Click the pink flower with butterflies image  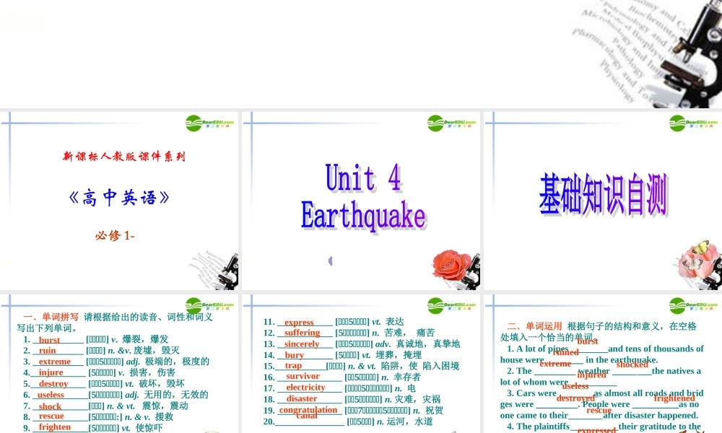click(x=699, y=260)
